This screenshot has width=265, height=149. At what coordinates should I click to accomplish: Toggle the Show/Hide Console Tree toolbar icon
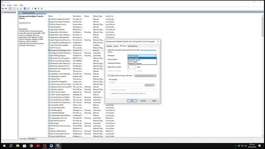(x=10, y=8)
